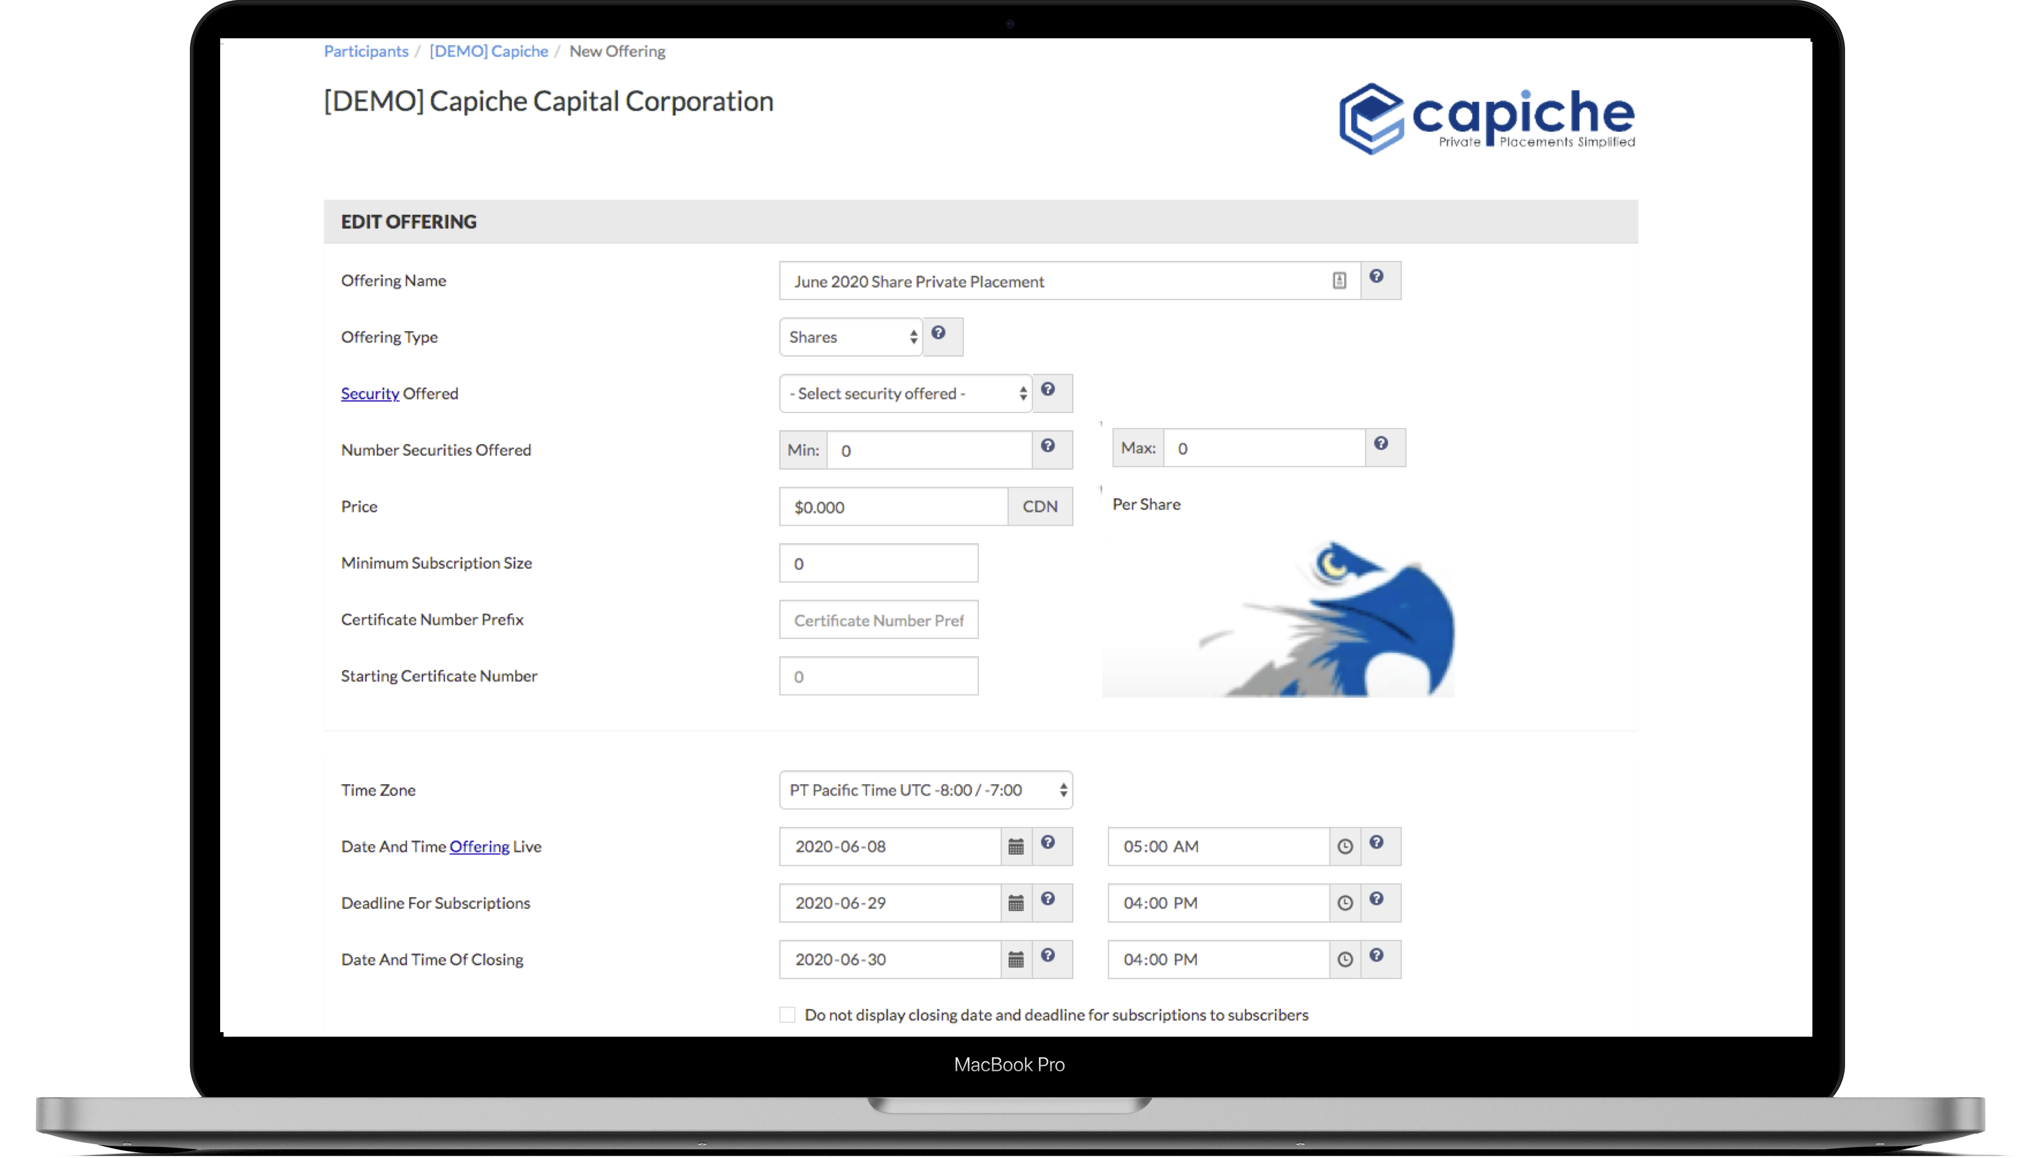Click clock icon for Closing time
Image resolution: width=2021 pixels, height=1158 pixels.
click(x=1344, y=960)
